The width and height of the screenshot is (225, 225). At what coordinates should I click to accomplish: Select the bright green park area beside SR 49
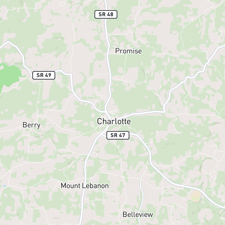point(9,75)
